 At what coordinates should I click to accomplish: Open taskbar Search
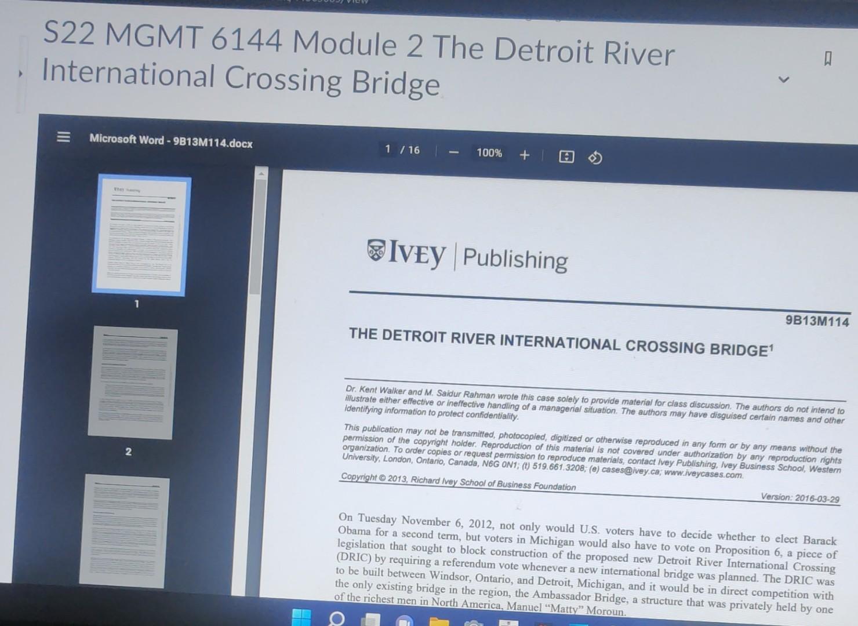coord(337,620)
